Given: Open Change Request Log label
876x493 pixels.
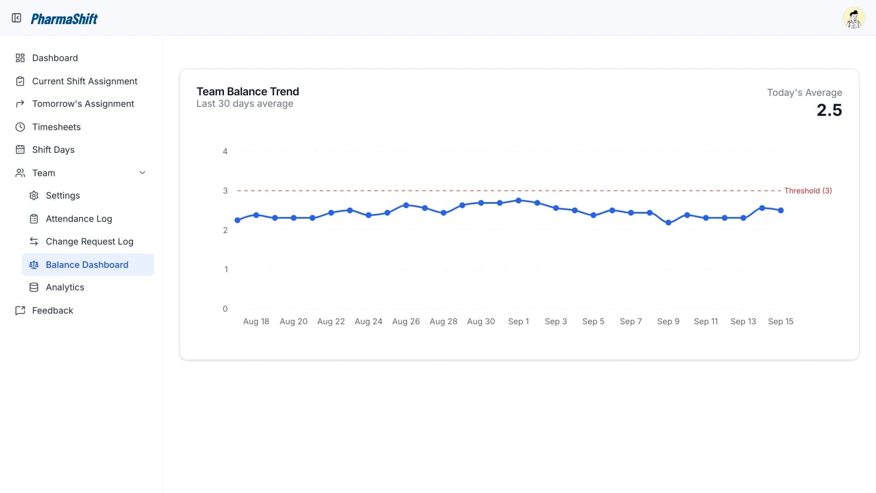Looking at the screenshot, I should 90,242.
